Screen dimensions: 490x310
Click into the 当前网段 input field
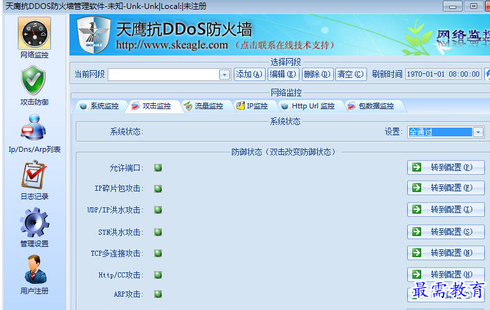coord(163,75)
